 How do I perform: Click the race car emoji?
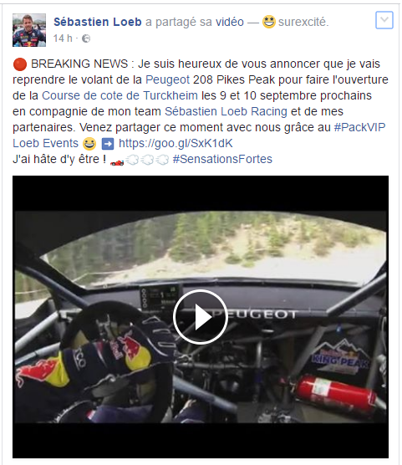pos(117,161)
